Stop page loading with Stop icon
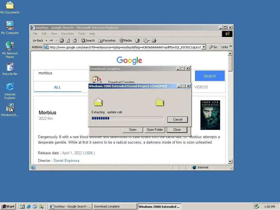 pos(62,40)
